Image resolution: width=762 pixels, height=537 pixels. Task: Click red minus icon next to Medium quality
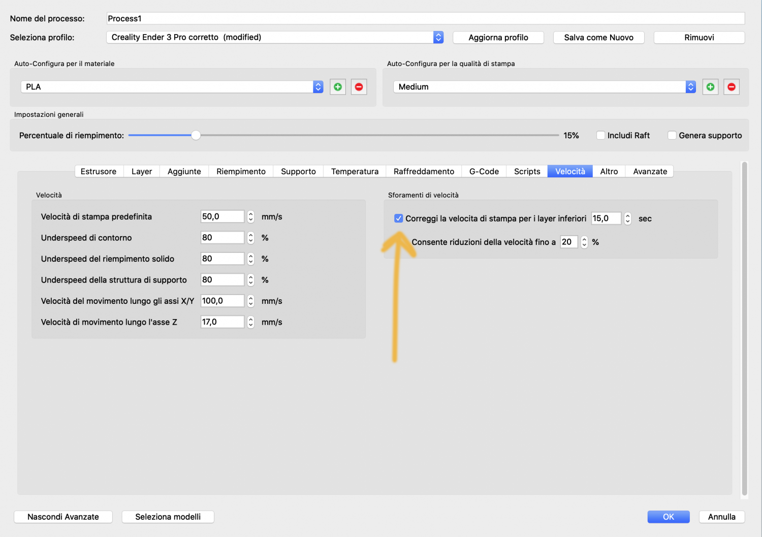731,87
